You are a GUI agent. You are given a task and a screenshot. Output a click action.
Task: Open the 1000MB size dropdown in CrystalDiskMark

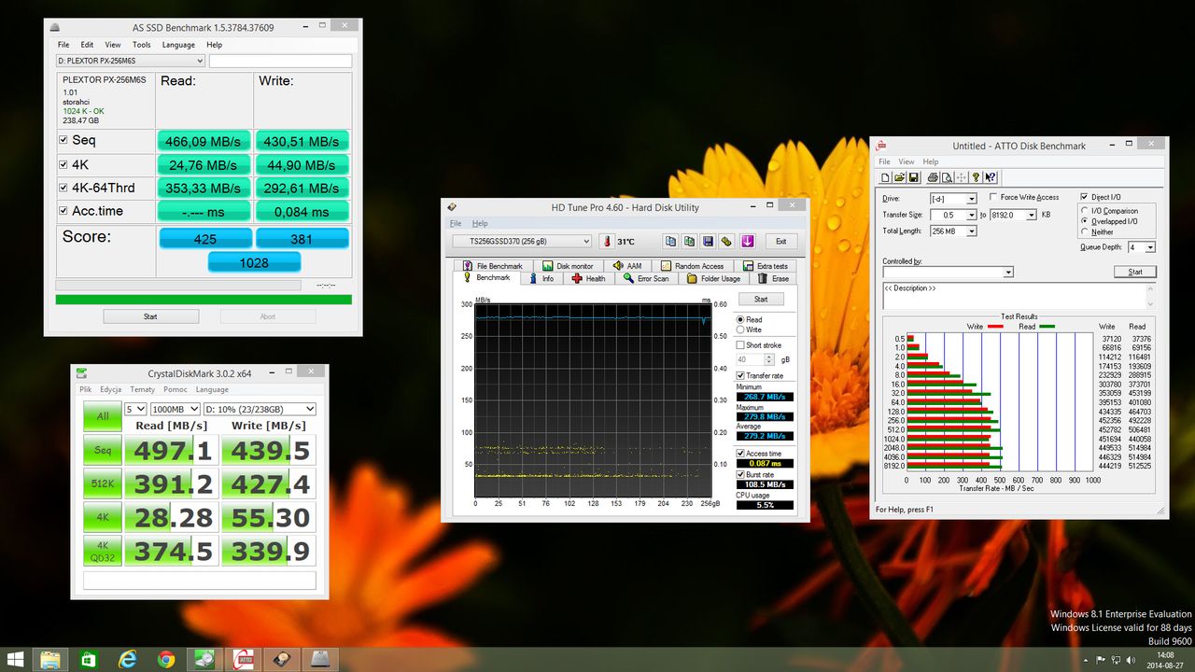pos(176,409)
